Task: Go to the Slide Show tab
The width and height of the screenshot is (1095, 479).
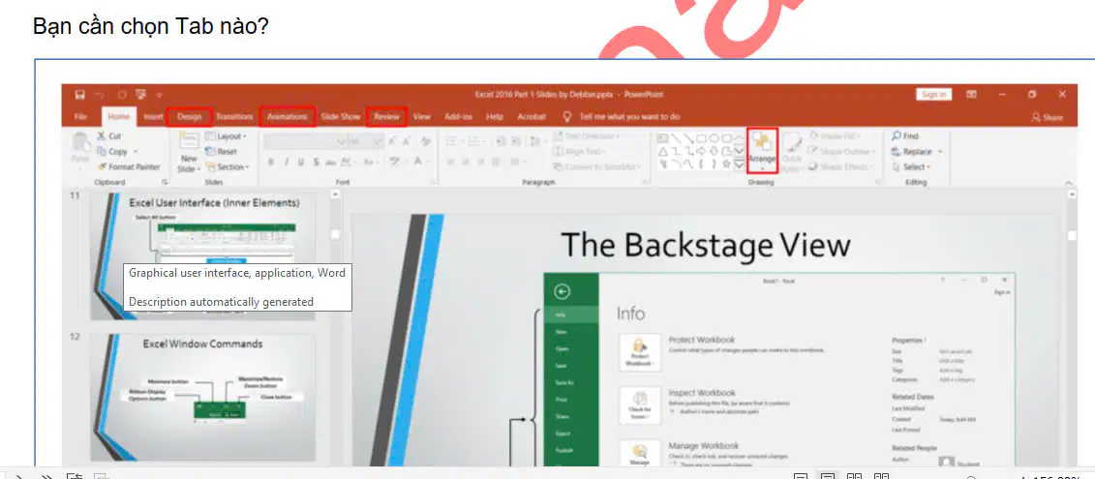Action: click(x=341, y=117)
